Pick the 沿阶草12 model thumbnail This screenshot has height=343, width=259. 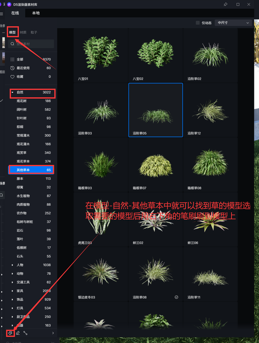coord(210,110)
